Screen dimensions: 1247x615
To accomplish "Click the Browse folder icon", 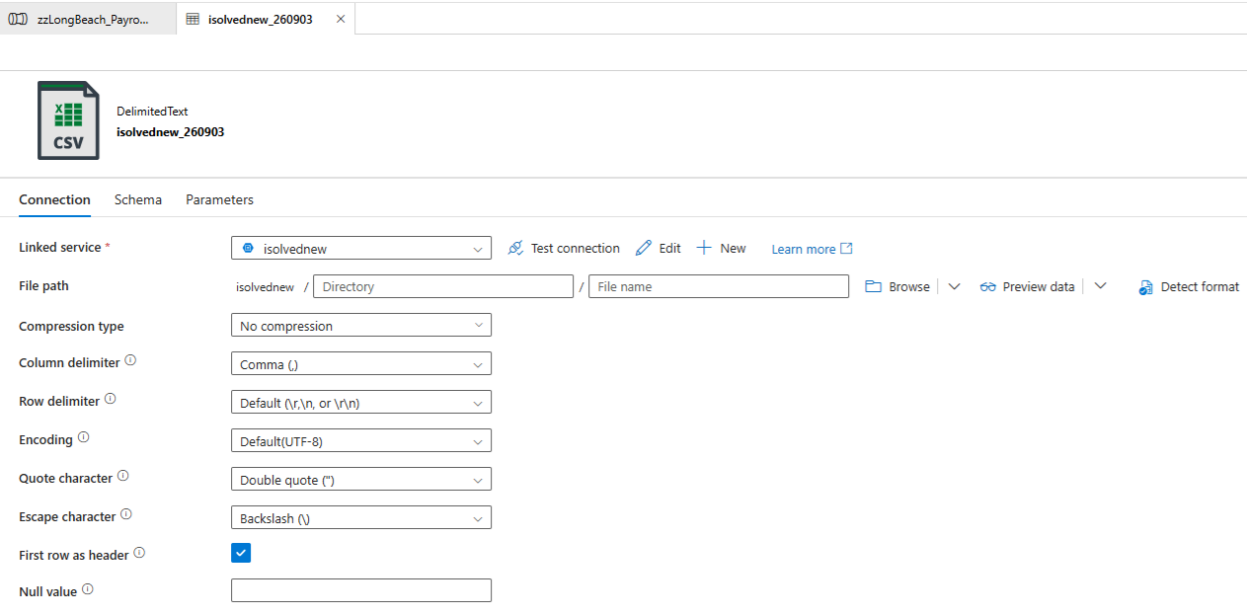I will point(873,286).
